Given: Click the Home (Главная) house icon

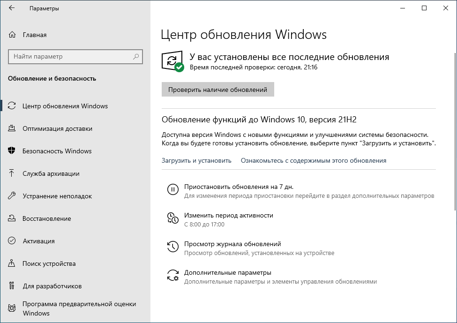Looking at the screenshot, I should point(12,35).
